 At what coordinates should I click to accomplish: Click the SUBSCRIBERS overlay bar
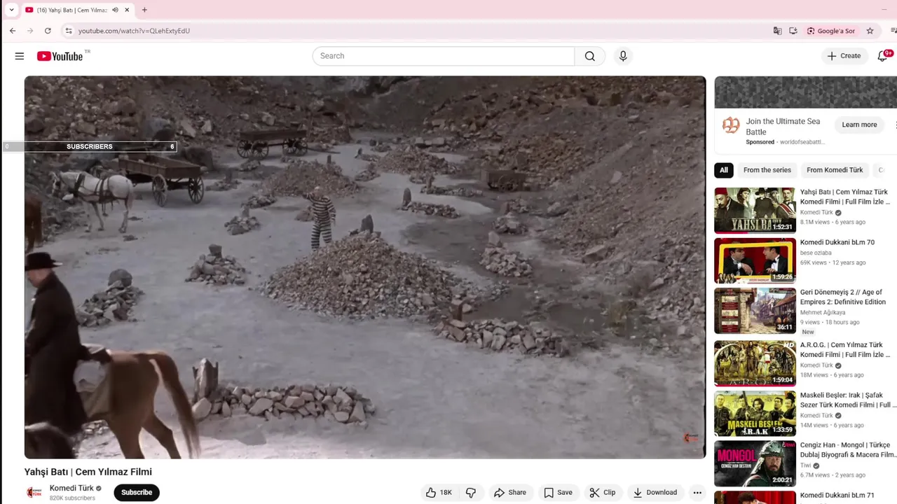pos(90,146)
